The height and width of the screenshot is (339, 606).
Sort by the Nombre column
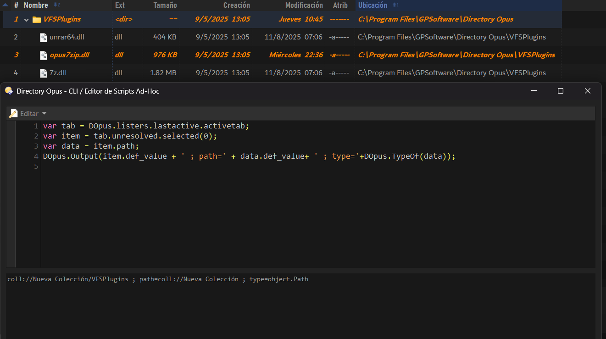[x=36, y=5]
